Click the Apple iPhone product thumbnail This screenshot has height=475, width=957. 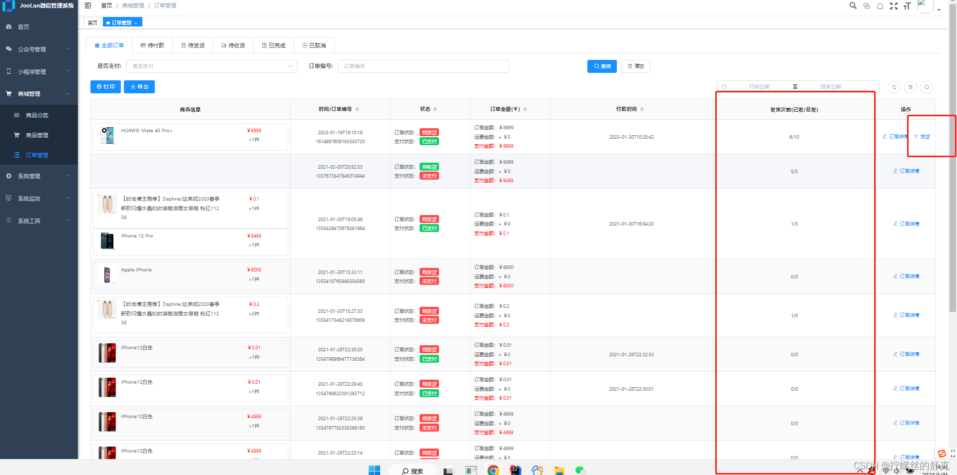(x=107, y=275)
